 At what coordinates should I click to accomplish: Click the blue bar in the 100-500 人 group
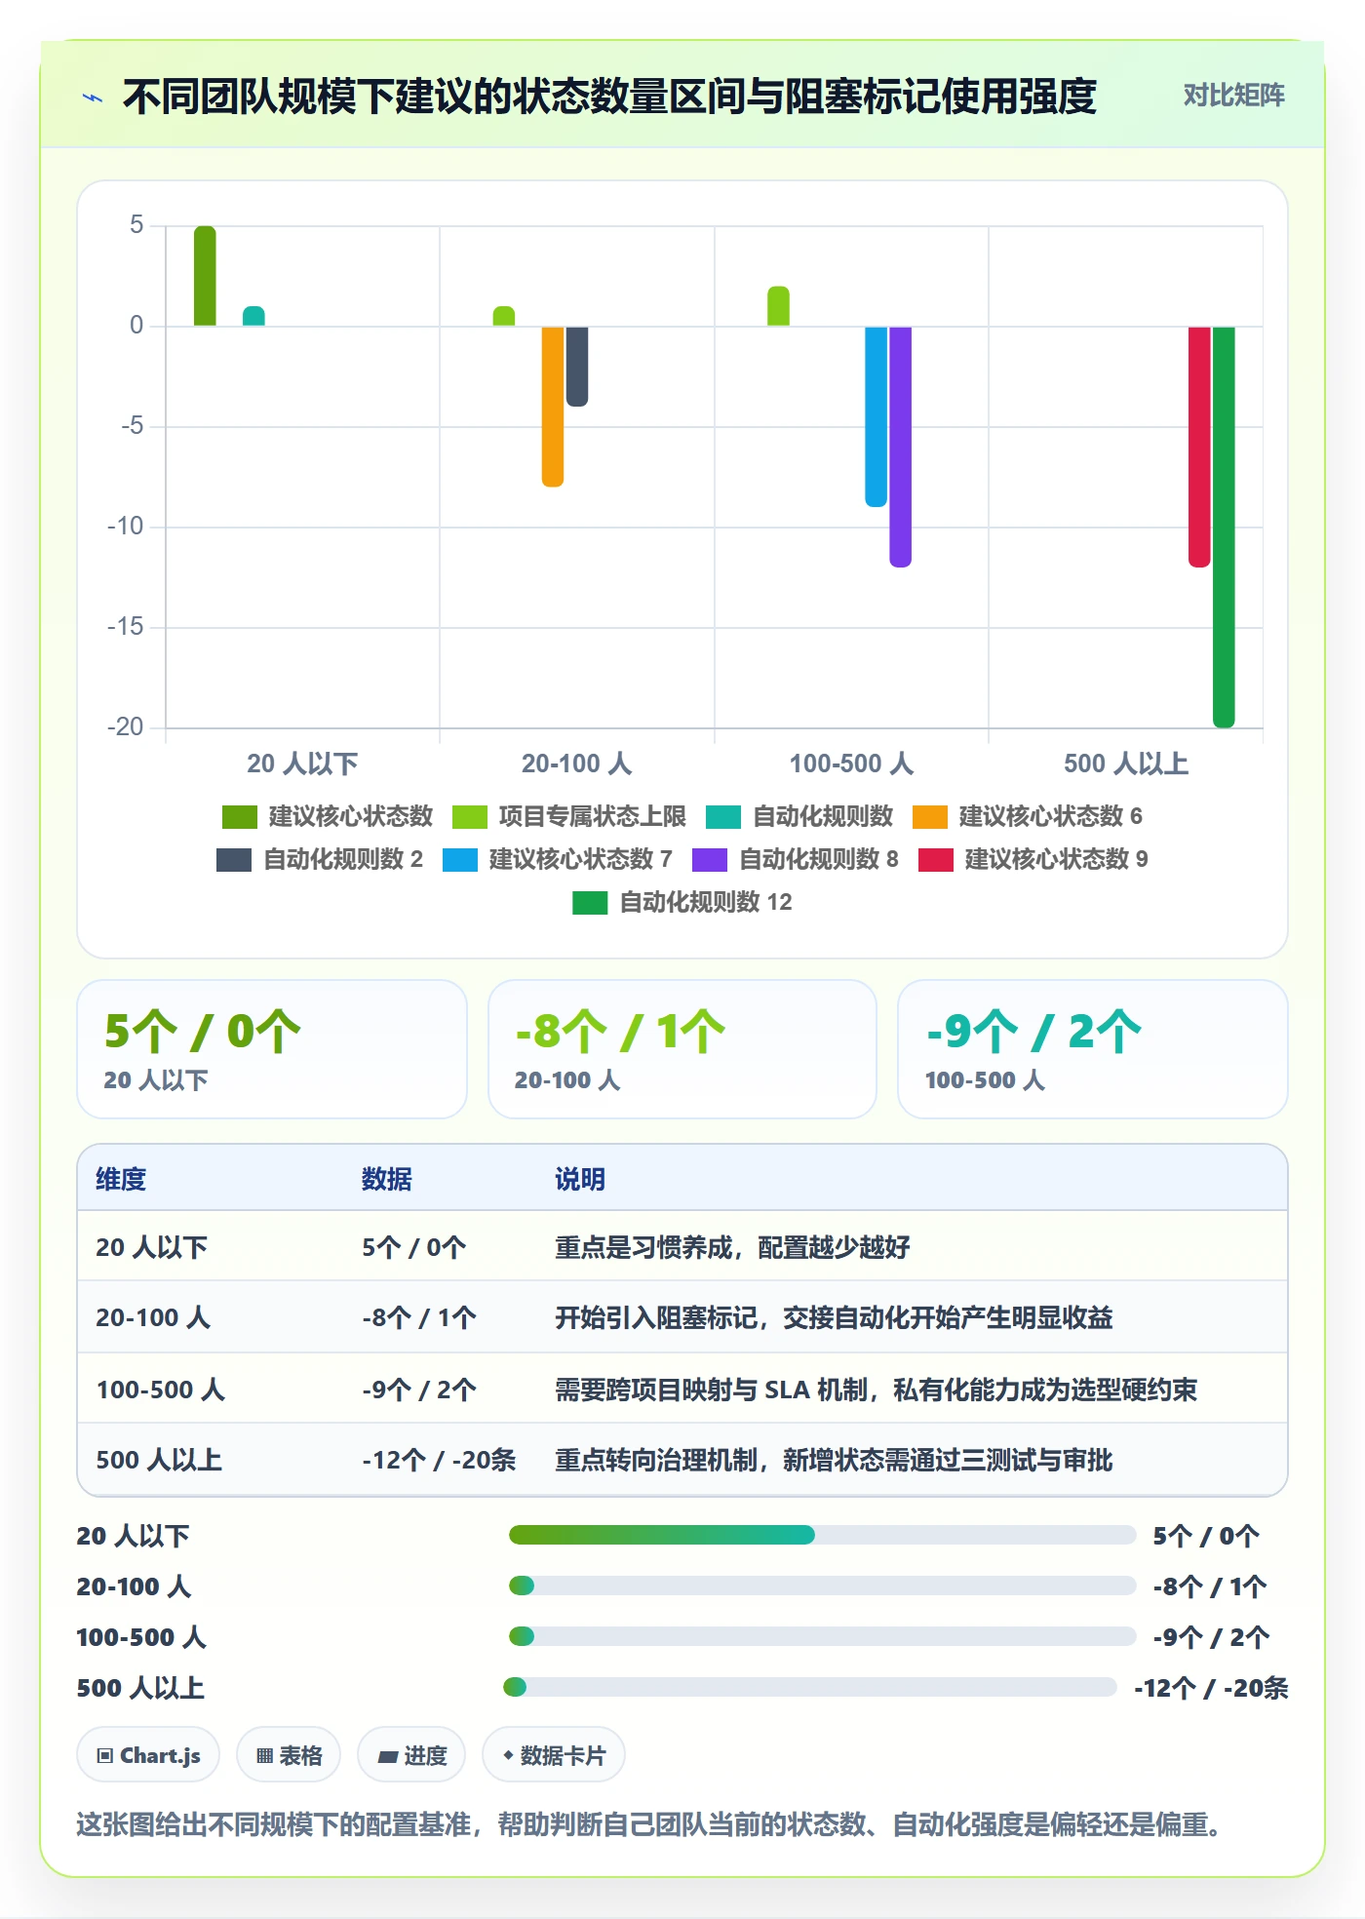877,416
